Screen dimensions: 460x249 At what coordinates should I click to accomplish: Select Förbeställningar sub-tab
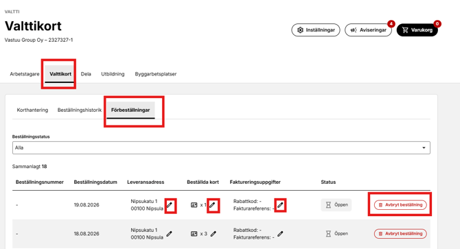pyautogui.click(x=130, y=110)
